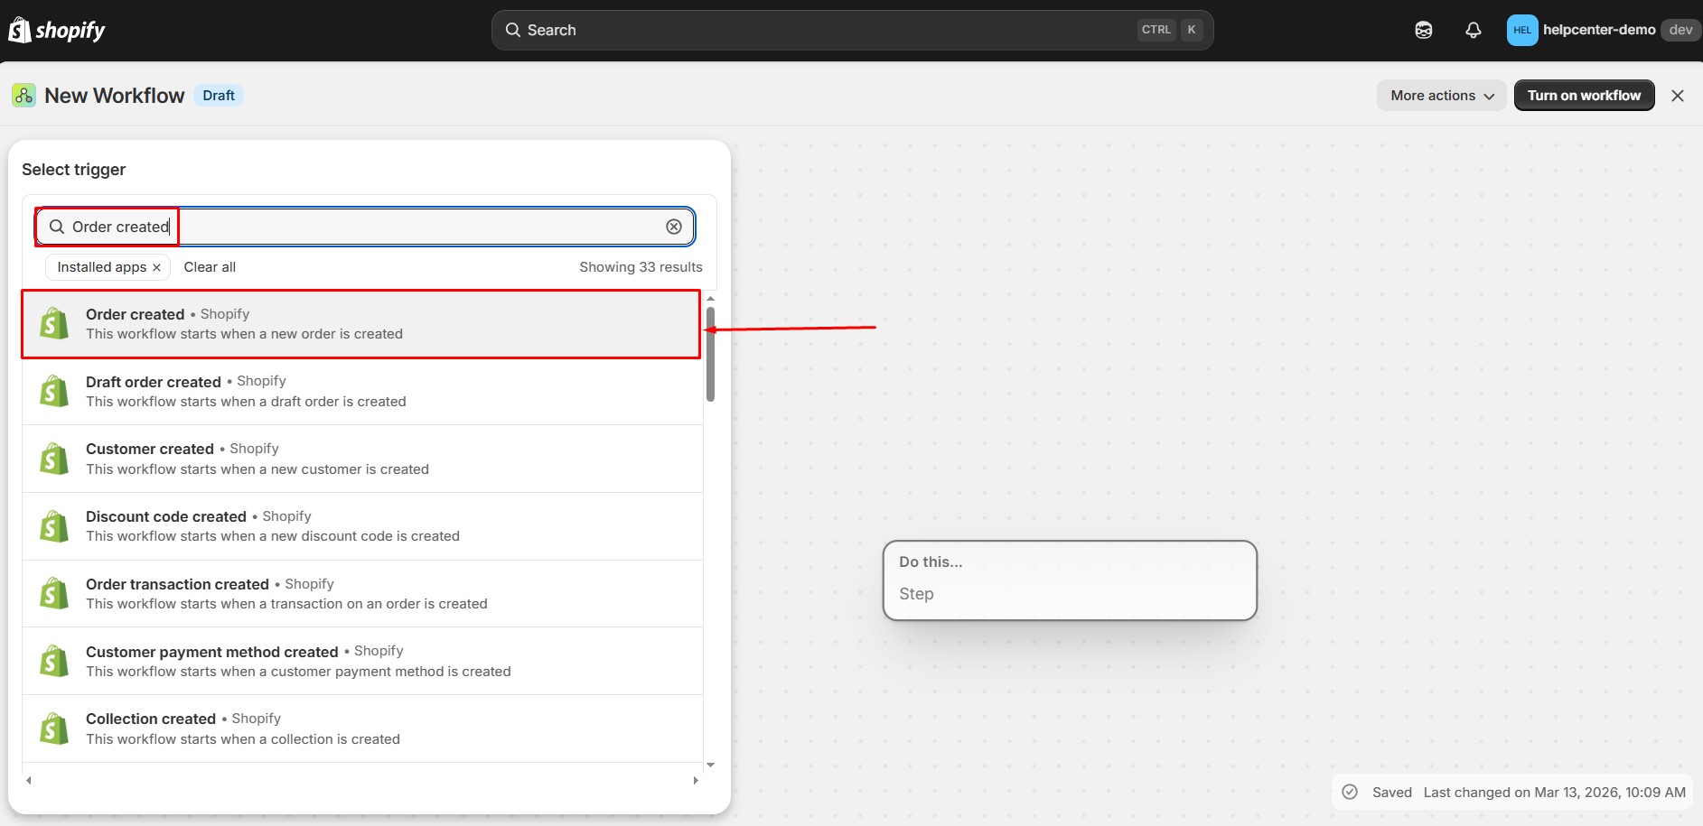Click the Draft status badge
1703x826 pixels.
tap(219, 96)
